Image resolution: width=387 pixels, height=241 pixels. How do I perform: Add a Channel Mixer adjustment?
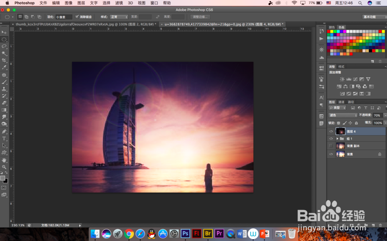tap(365, 86)
